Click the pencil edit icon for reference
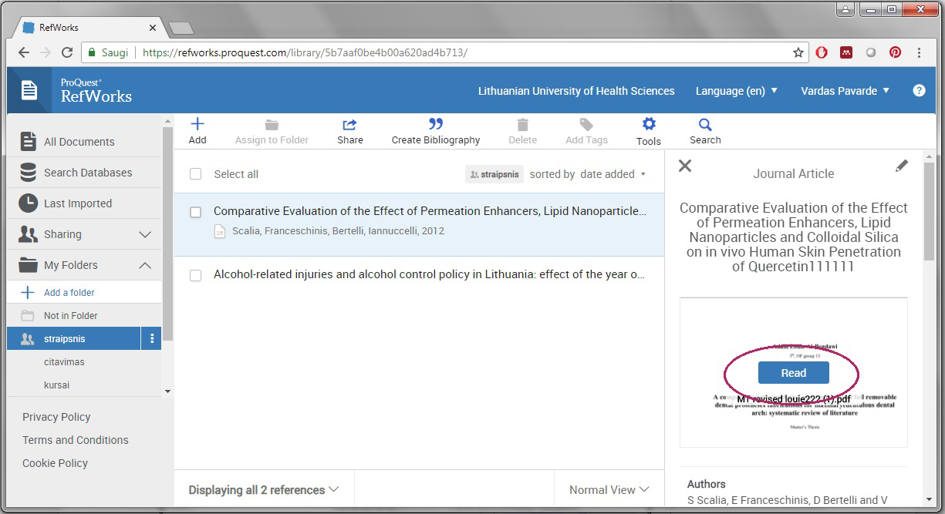Viewport: 945px width, 514px height. click(x=901, y=166)
